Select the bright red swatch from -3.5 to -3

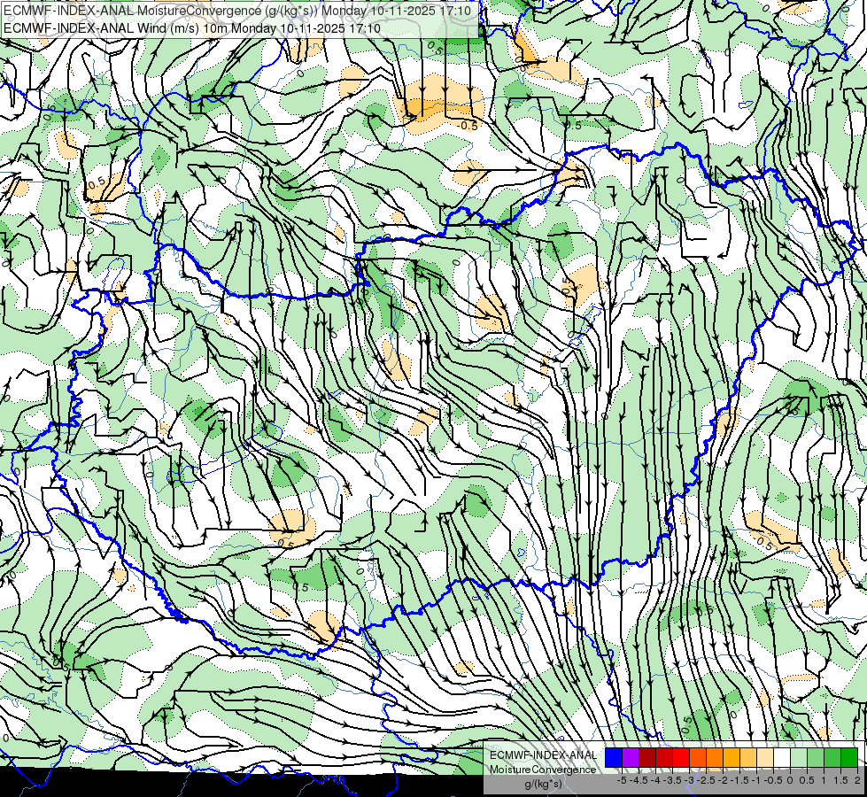pos(681,758)
